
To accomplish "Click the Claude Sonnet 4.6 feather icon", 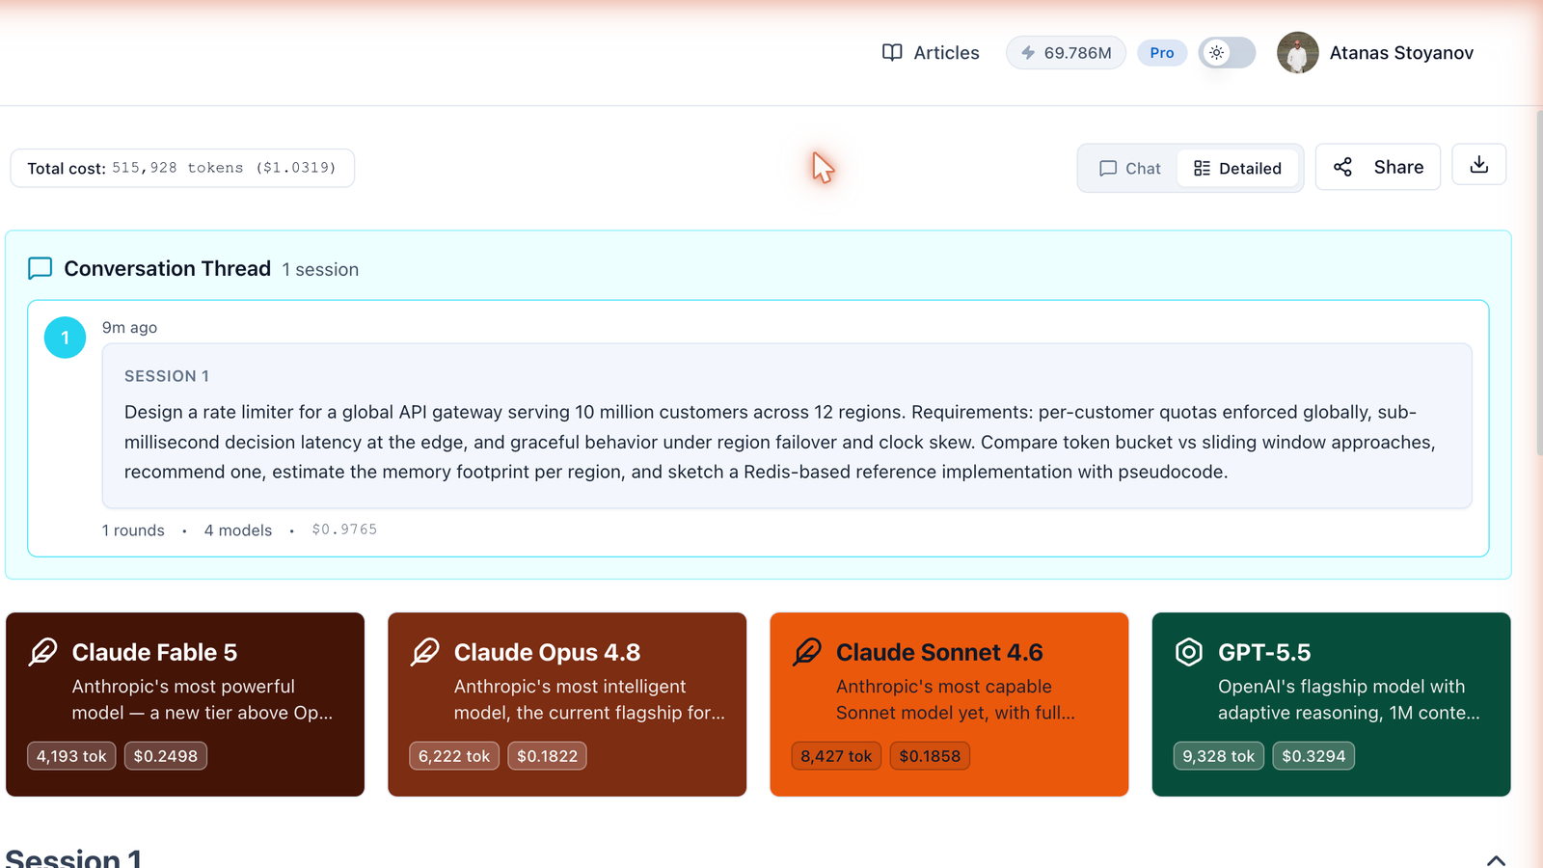I will point(807,652).
